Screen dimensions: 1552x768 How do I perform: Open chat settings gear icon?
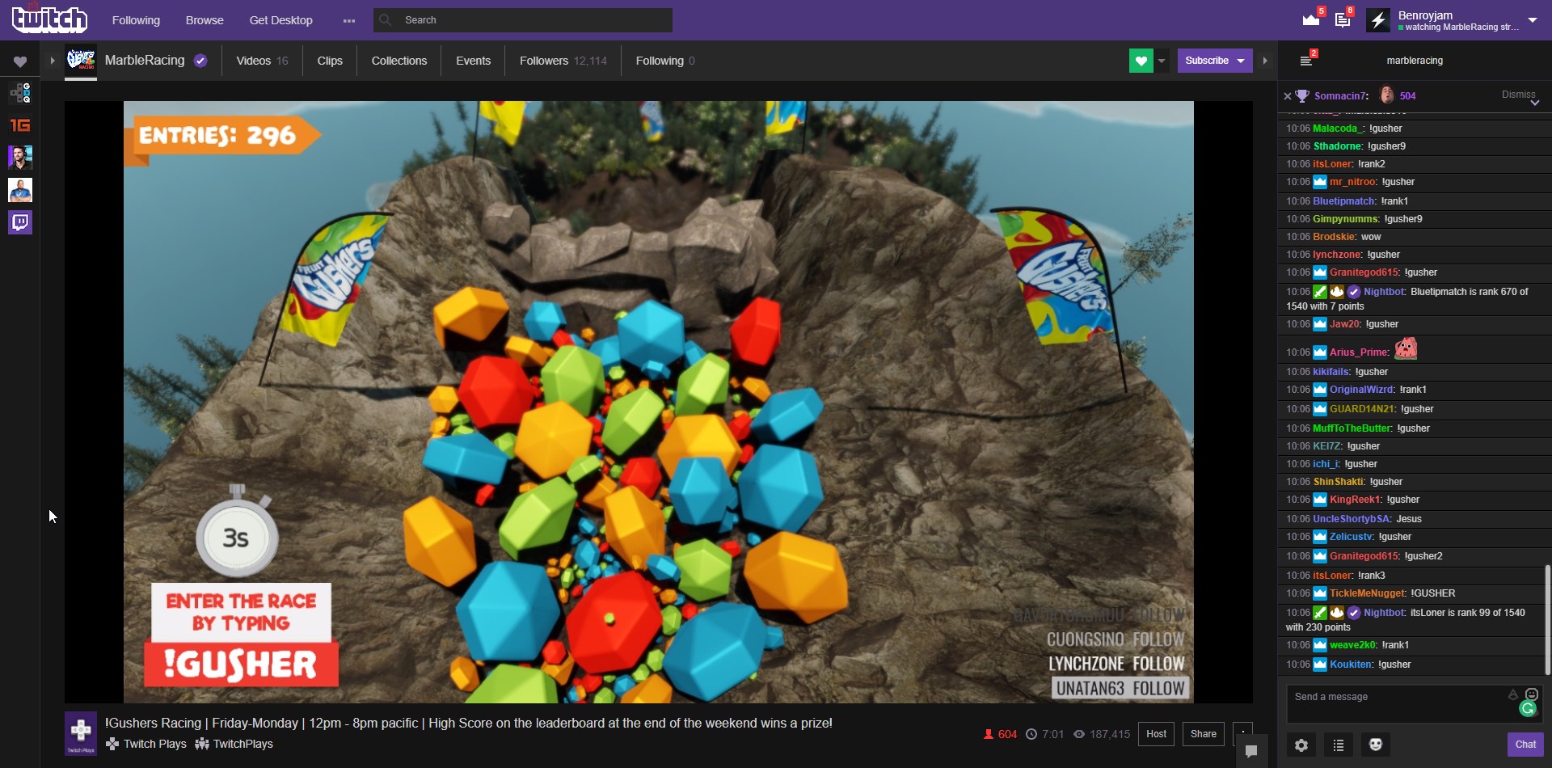click(1301, 745)
